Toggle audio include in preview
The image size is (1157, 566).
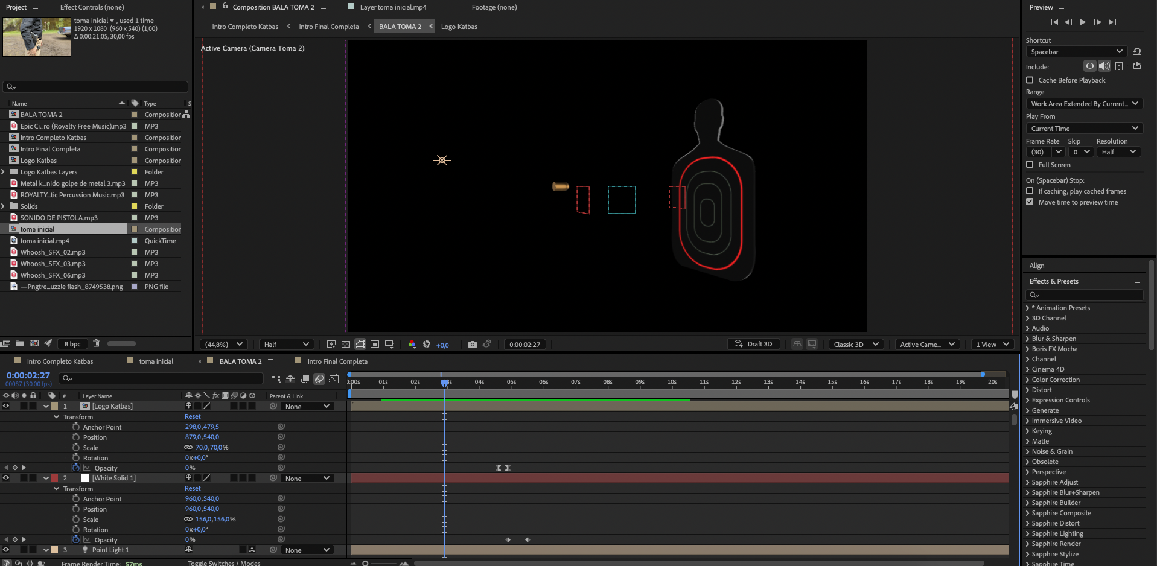pos(1104,66)
